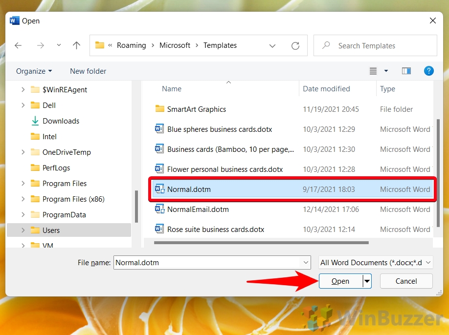Open Help via the blue question mark

pyautogui.click(x=428, y=71)
